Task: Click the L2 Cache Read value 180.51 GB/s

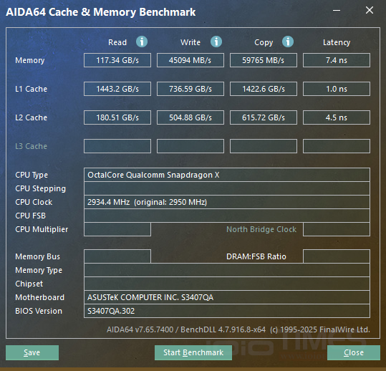Action: 117,117
